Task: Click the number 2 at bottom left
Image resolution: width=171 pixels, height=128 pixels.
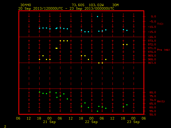Action: click(x=5, y=126)
